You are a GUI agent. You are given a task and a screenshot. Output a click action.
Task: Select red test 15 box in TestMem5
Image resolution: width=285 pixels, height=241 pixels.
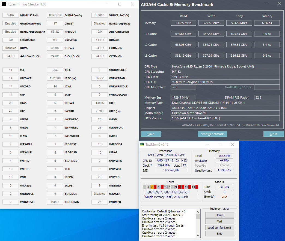197,187
